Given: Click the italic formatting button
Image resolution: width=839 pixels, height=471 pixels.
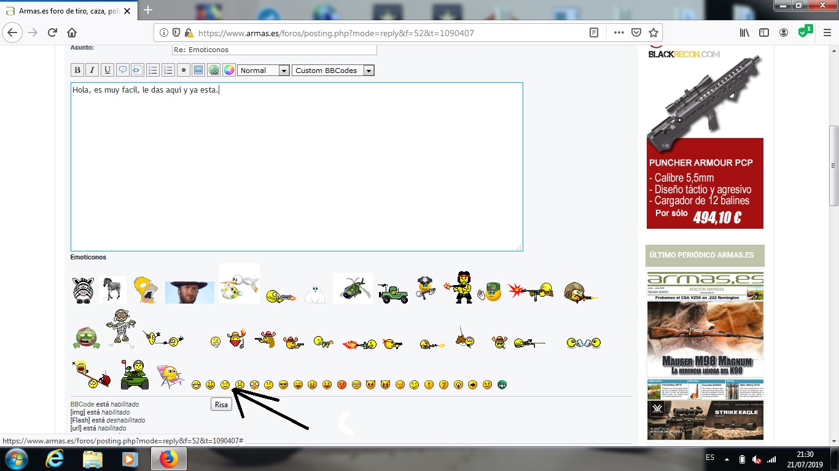Looking at the screenshot, I should (92, 70).
